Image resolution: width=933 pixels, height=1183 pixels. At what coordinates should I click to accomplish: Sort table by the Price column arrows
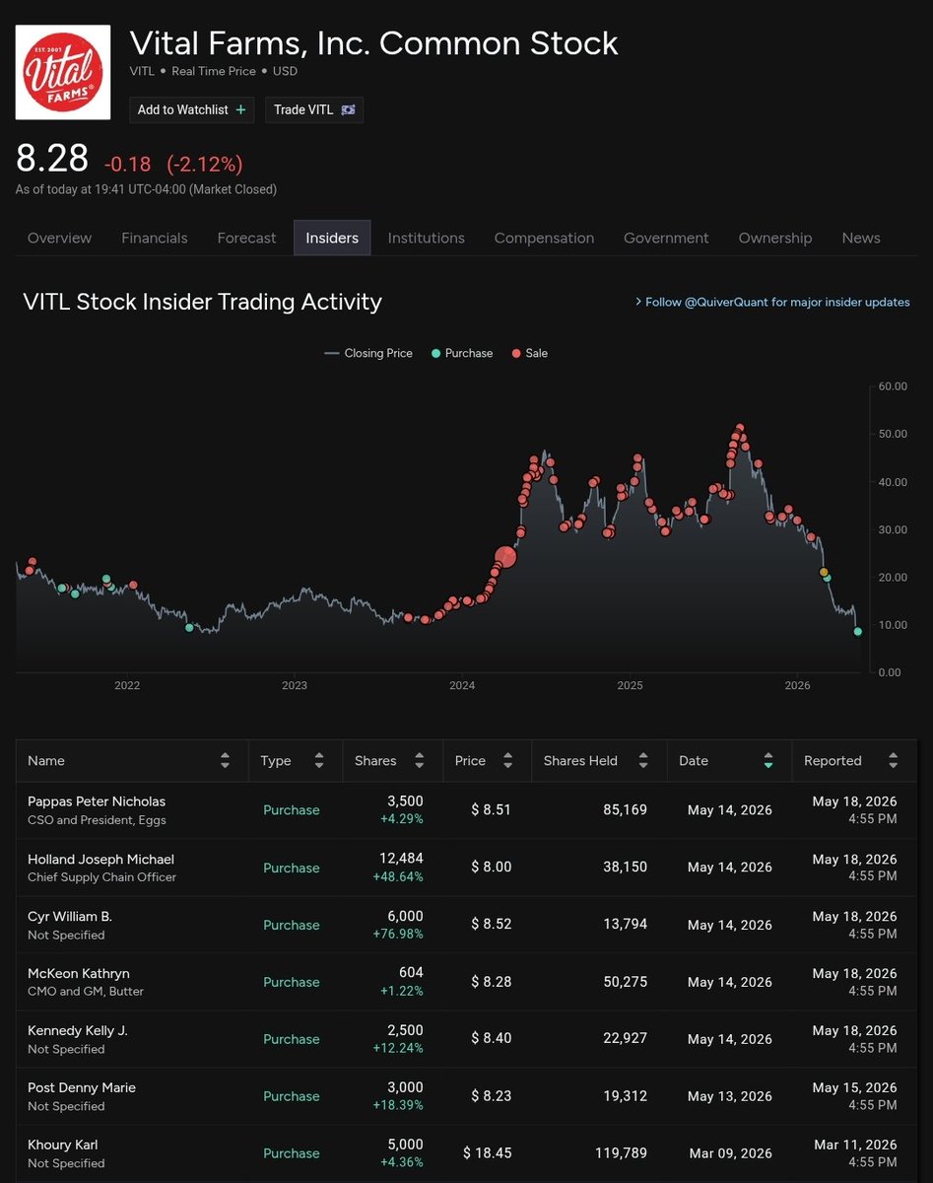coord(508,760)
